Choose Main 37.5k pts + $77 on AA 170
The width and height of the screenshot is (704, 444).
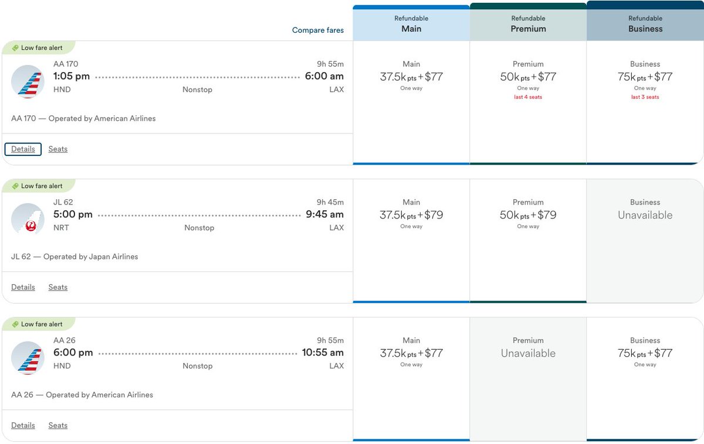411,103
